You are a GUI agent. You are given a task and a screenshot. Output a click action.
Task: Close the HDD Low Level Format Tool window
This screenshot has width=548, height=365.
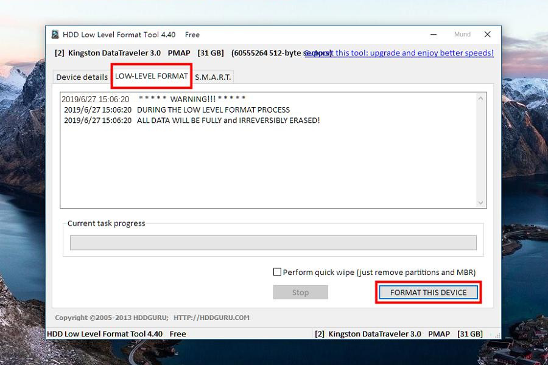click(488, 34)
